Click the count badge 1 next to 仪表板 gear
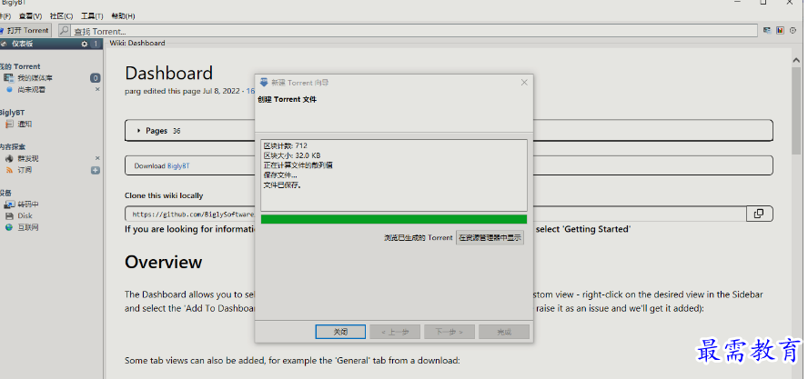Screen dimensions: 808x379 pyautogui.click(x=95, y=45)
